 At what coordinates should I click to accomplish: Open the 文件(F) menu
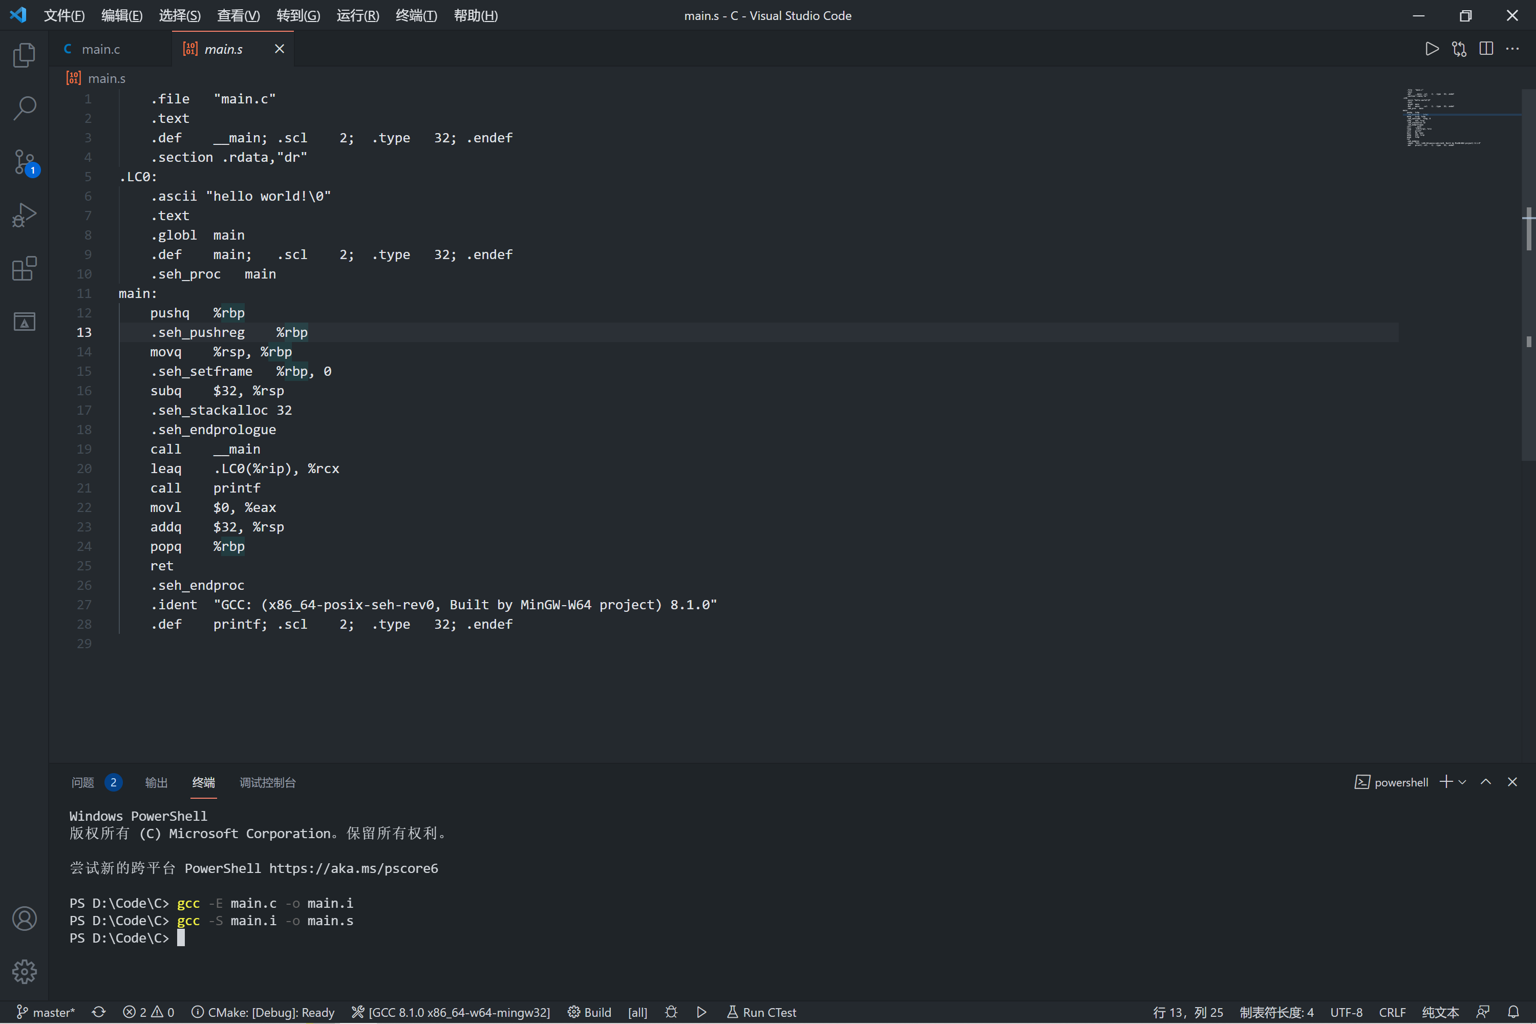pyautogui.click(x=64, y=16)
